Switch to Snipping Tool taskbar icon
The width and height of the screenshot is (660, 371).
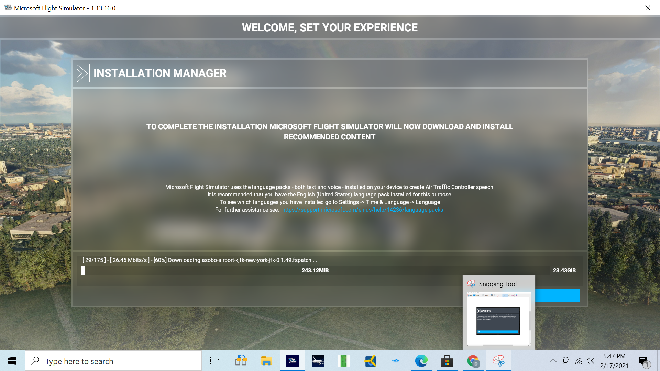coord(499,361)
